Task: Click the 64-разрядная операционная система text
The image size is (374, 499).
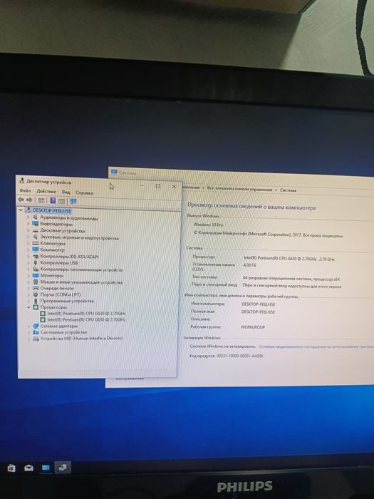Action: coord(291,279)
